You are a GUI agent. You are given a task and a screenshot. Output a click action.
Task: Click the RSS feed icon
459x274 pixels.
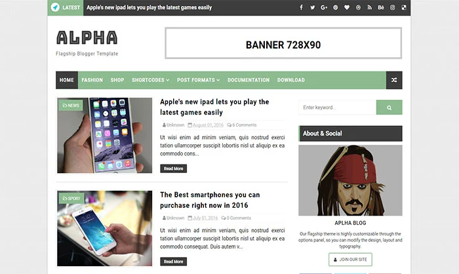pyautogui.click(x=370, y=7)
